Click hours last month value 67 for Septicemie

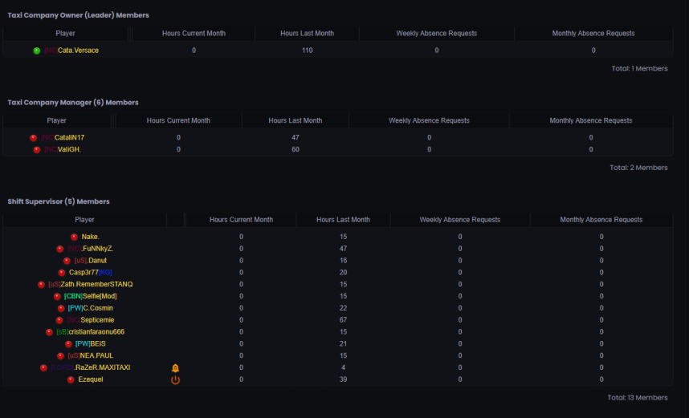(343, 320)
